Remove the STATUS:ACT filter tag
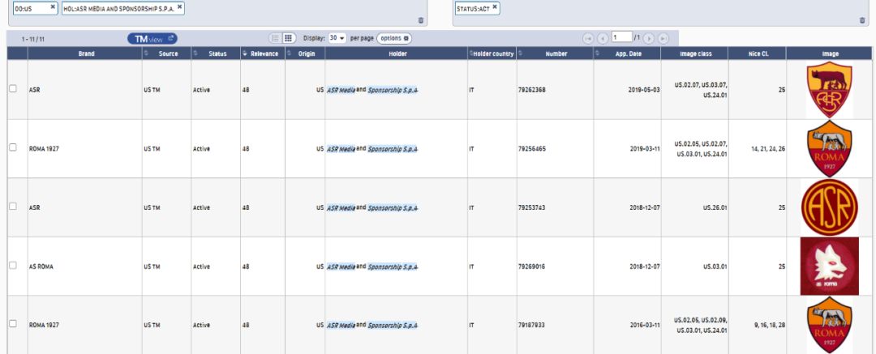Viewport: 876px width, 354px height. click(x=495, y=7)
